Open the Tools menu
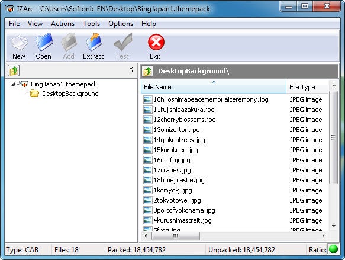This screenshot has width=345, height=260. click(92, 24)
